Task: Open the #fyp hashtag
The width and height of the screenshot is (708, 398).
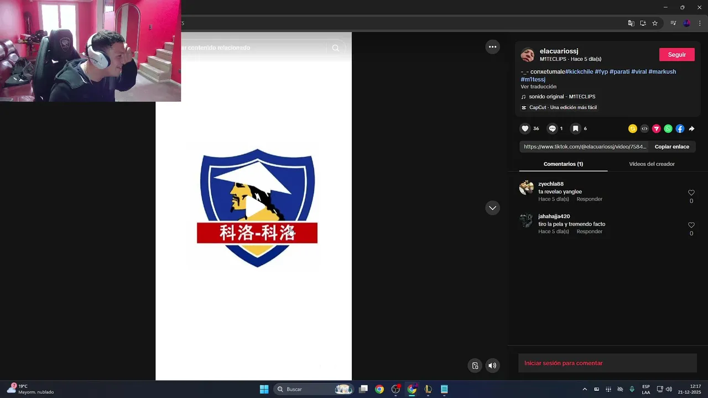Action: (601, 72)
